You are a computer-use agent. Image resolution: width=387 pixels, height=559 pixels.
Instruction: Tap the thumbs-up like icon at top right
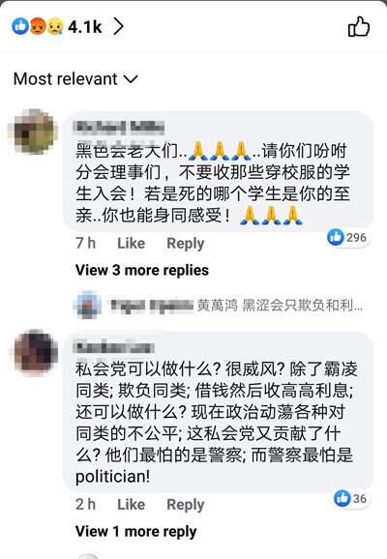click(359, 27)
